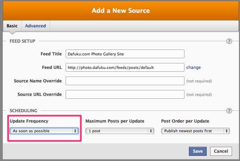Open help for the Scheduling section
Image resolution: width=240 pixels, height=161 pixels.
[229, 111]
